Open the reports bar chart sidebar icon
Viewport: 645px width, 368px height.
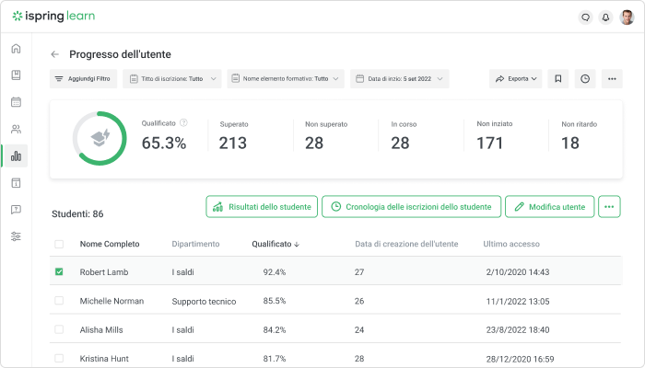point(16,156)
